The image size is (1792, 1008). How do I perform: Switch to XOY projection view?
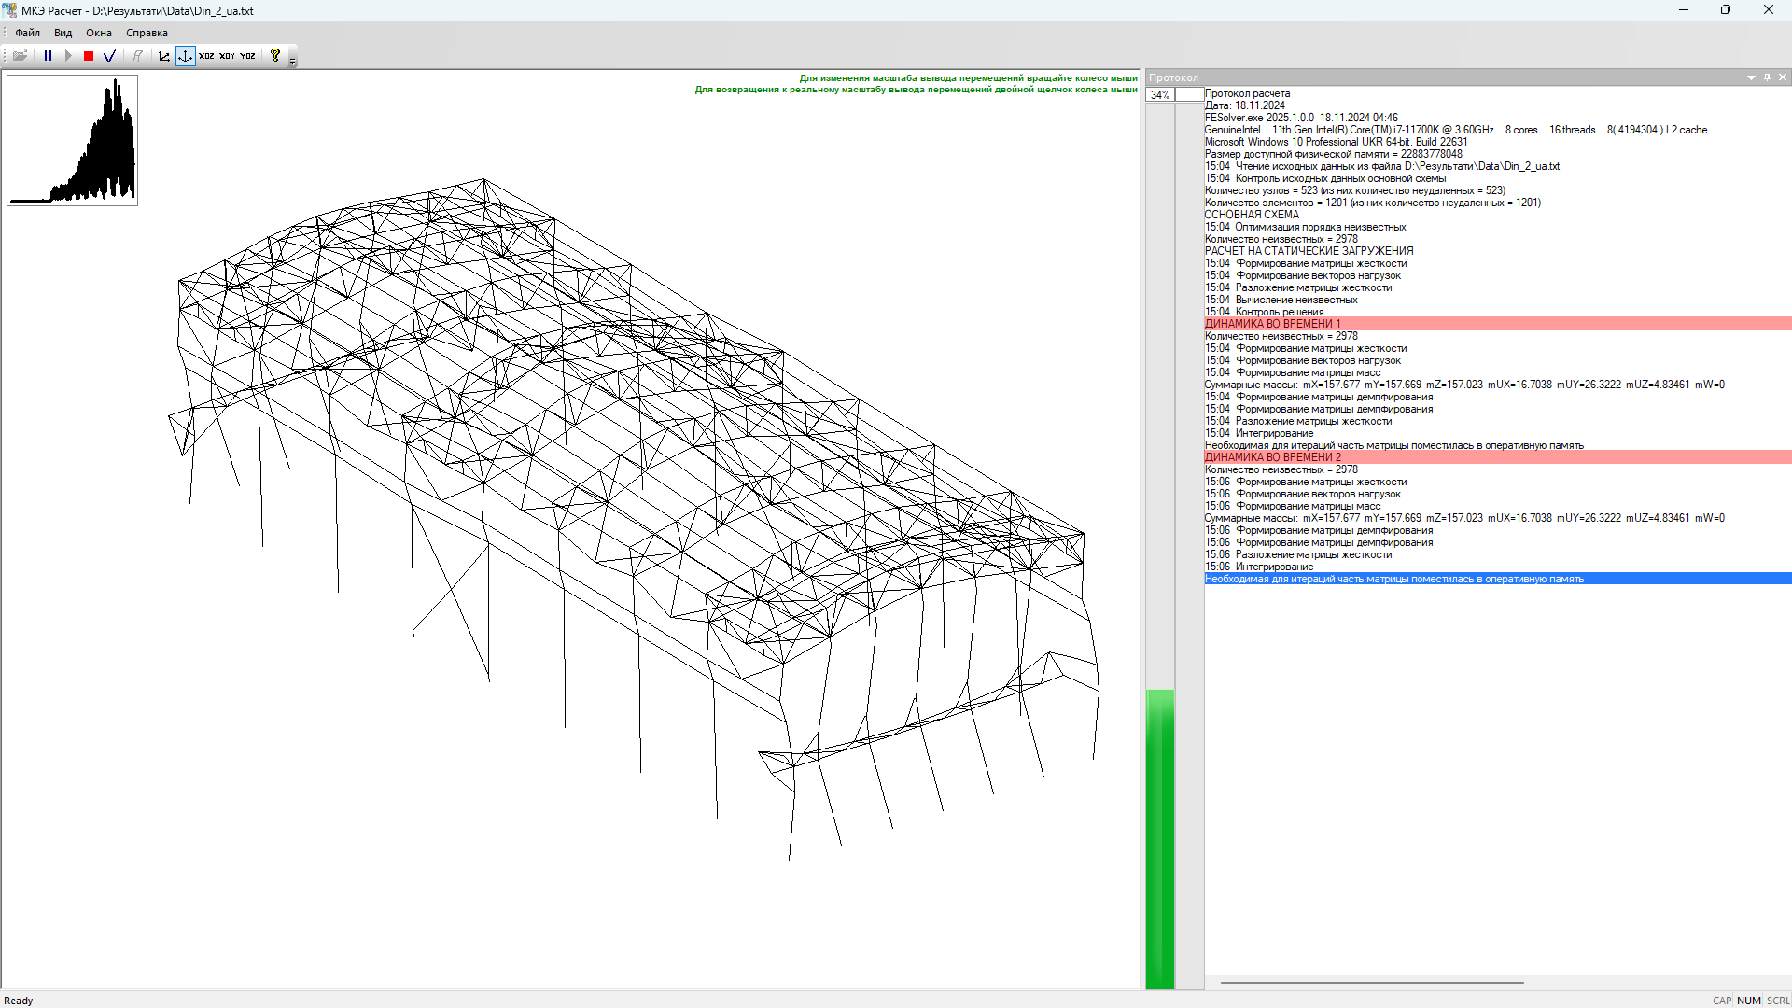[x=227, y=56]
